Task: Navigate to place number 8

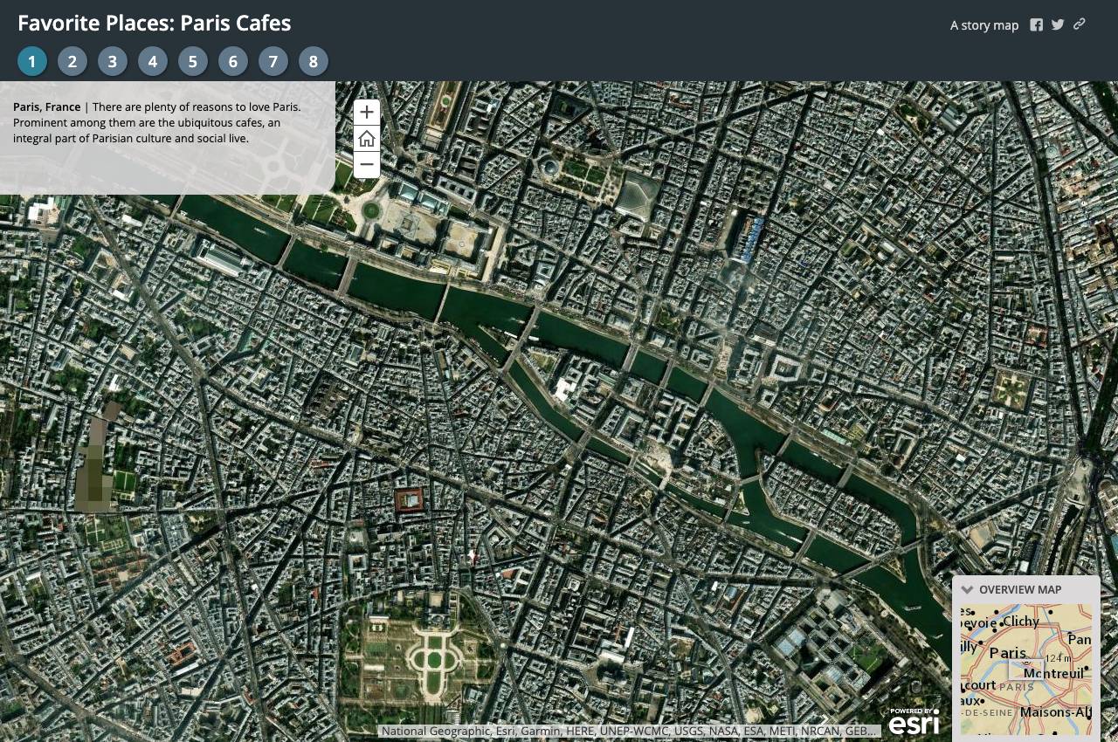Action: point(314,61)
